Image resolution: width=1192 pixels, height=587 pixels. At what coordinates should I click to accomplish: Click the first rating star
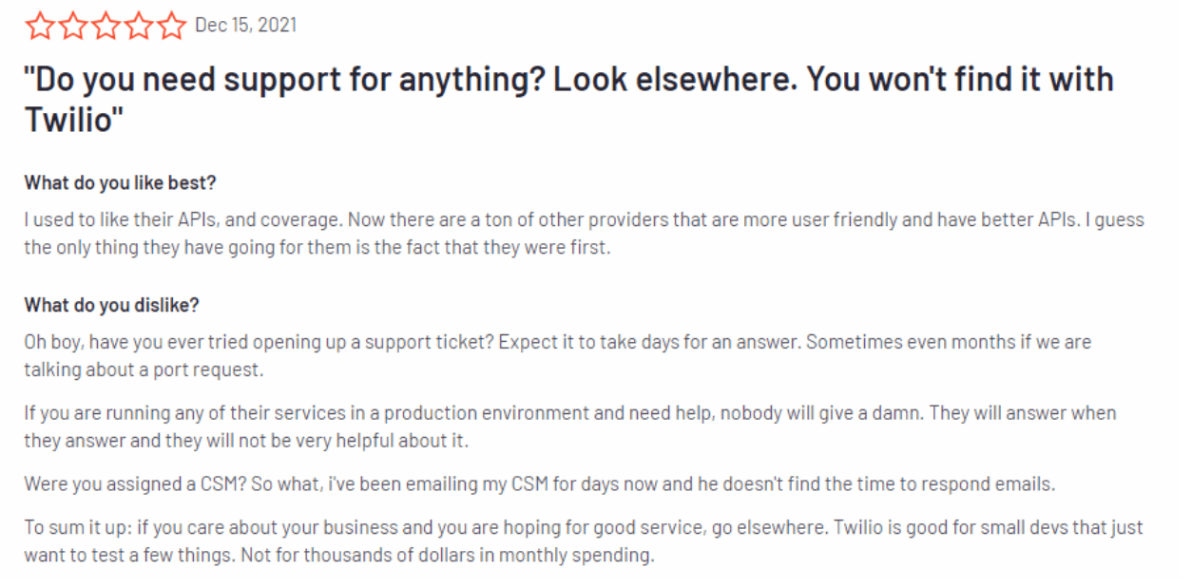pos(41,26)
